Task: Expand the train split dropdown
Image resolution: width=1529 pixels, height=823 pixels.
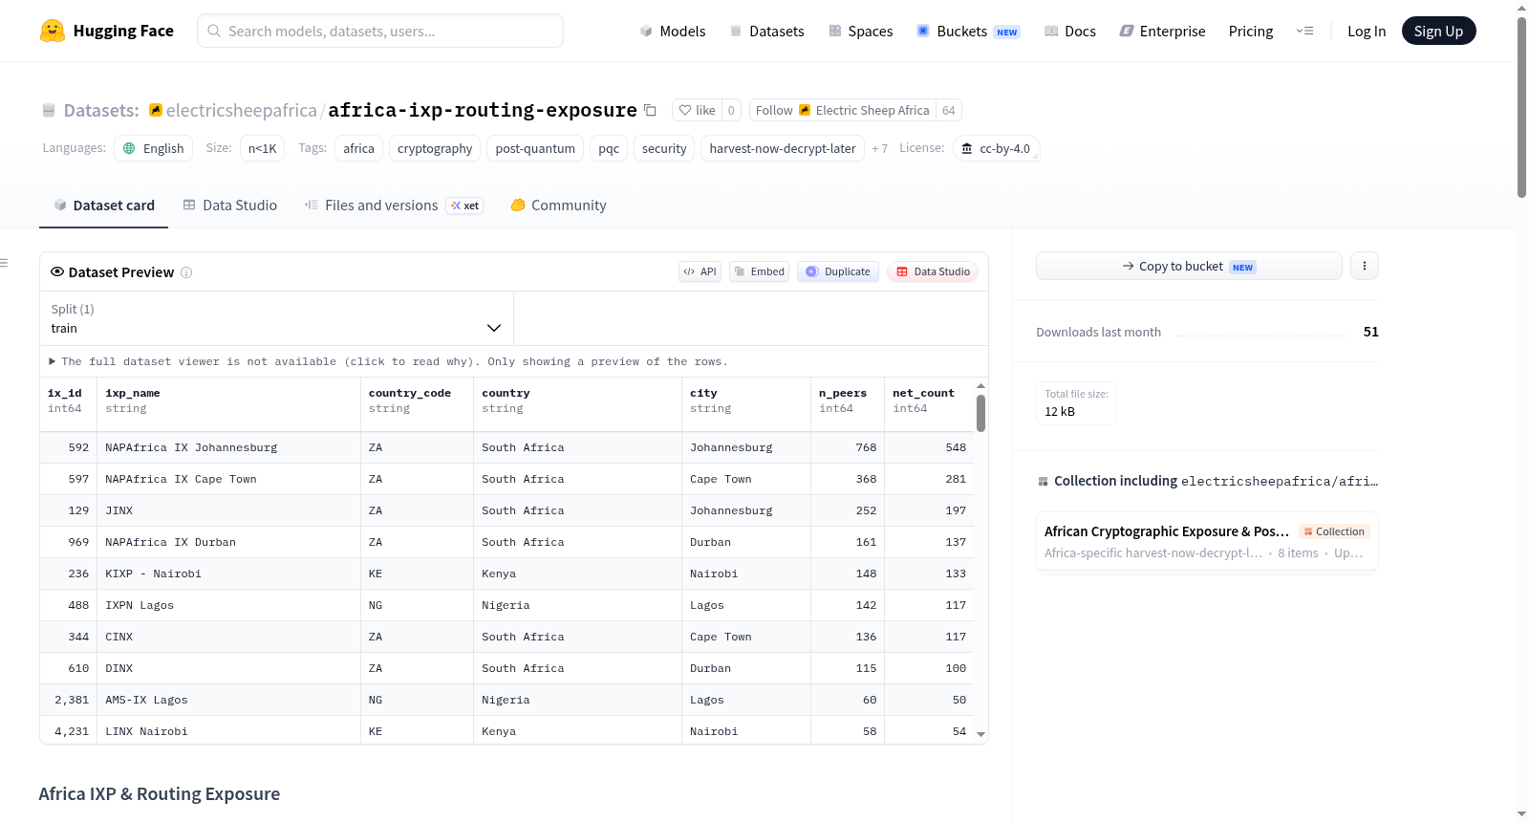Action: click(276, 318)
